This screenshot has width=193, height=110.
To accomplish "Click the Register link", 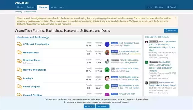I will click(159, 7).
